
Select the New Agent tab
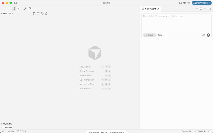[150, 9]
